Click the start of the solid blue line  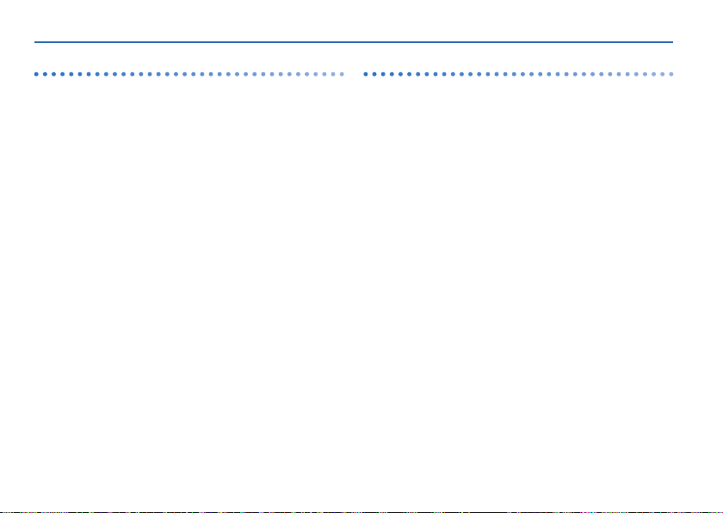pyautogui.click(x=35, y=42)
